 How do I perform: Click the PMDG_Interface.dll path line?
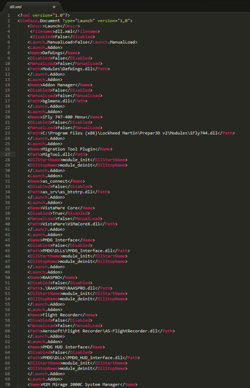(79, 251)
